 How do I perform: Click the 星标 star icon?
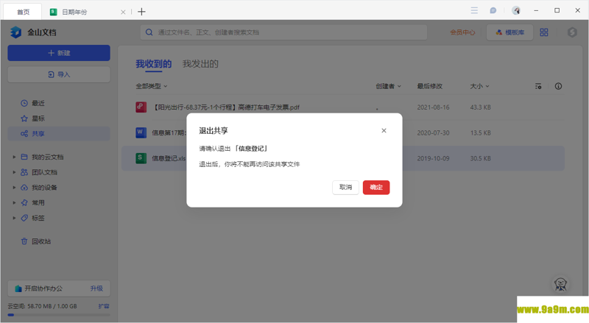[24, 118]
